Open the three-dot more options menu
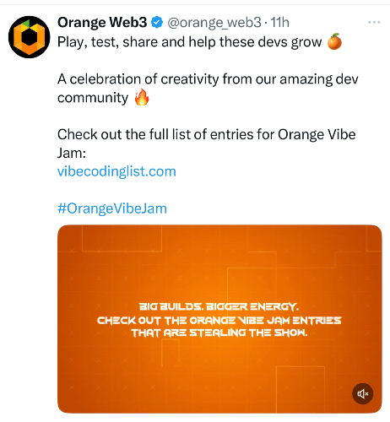 click(374, 22)
